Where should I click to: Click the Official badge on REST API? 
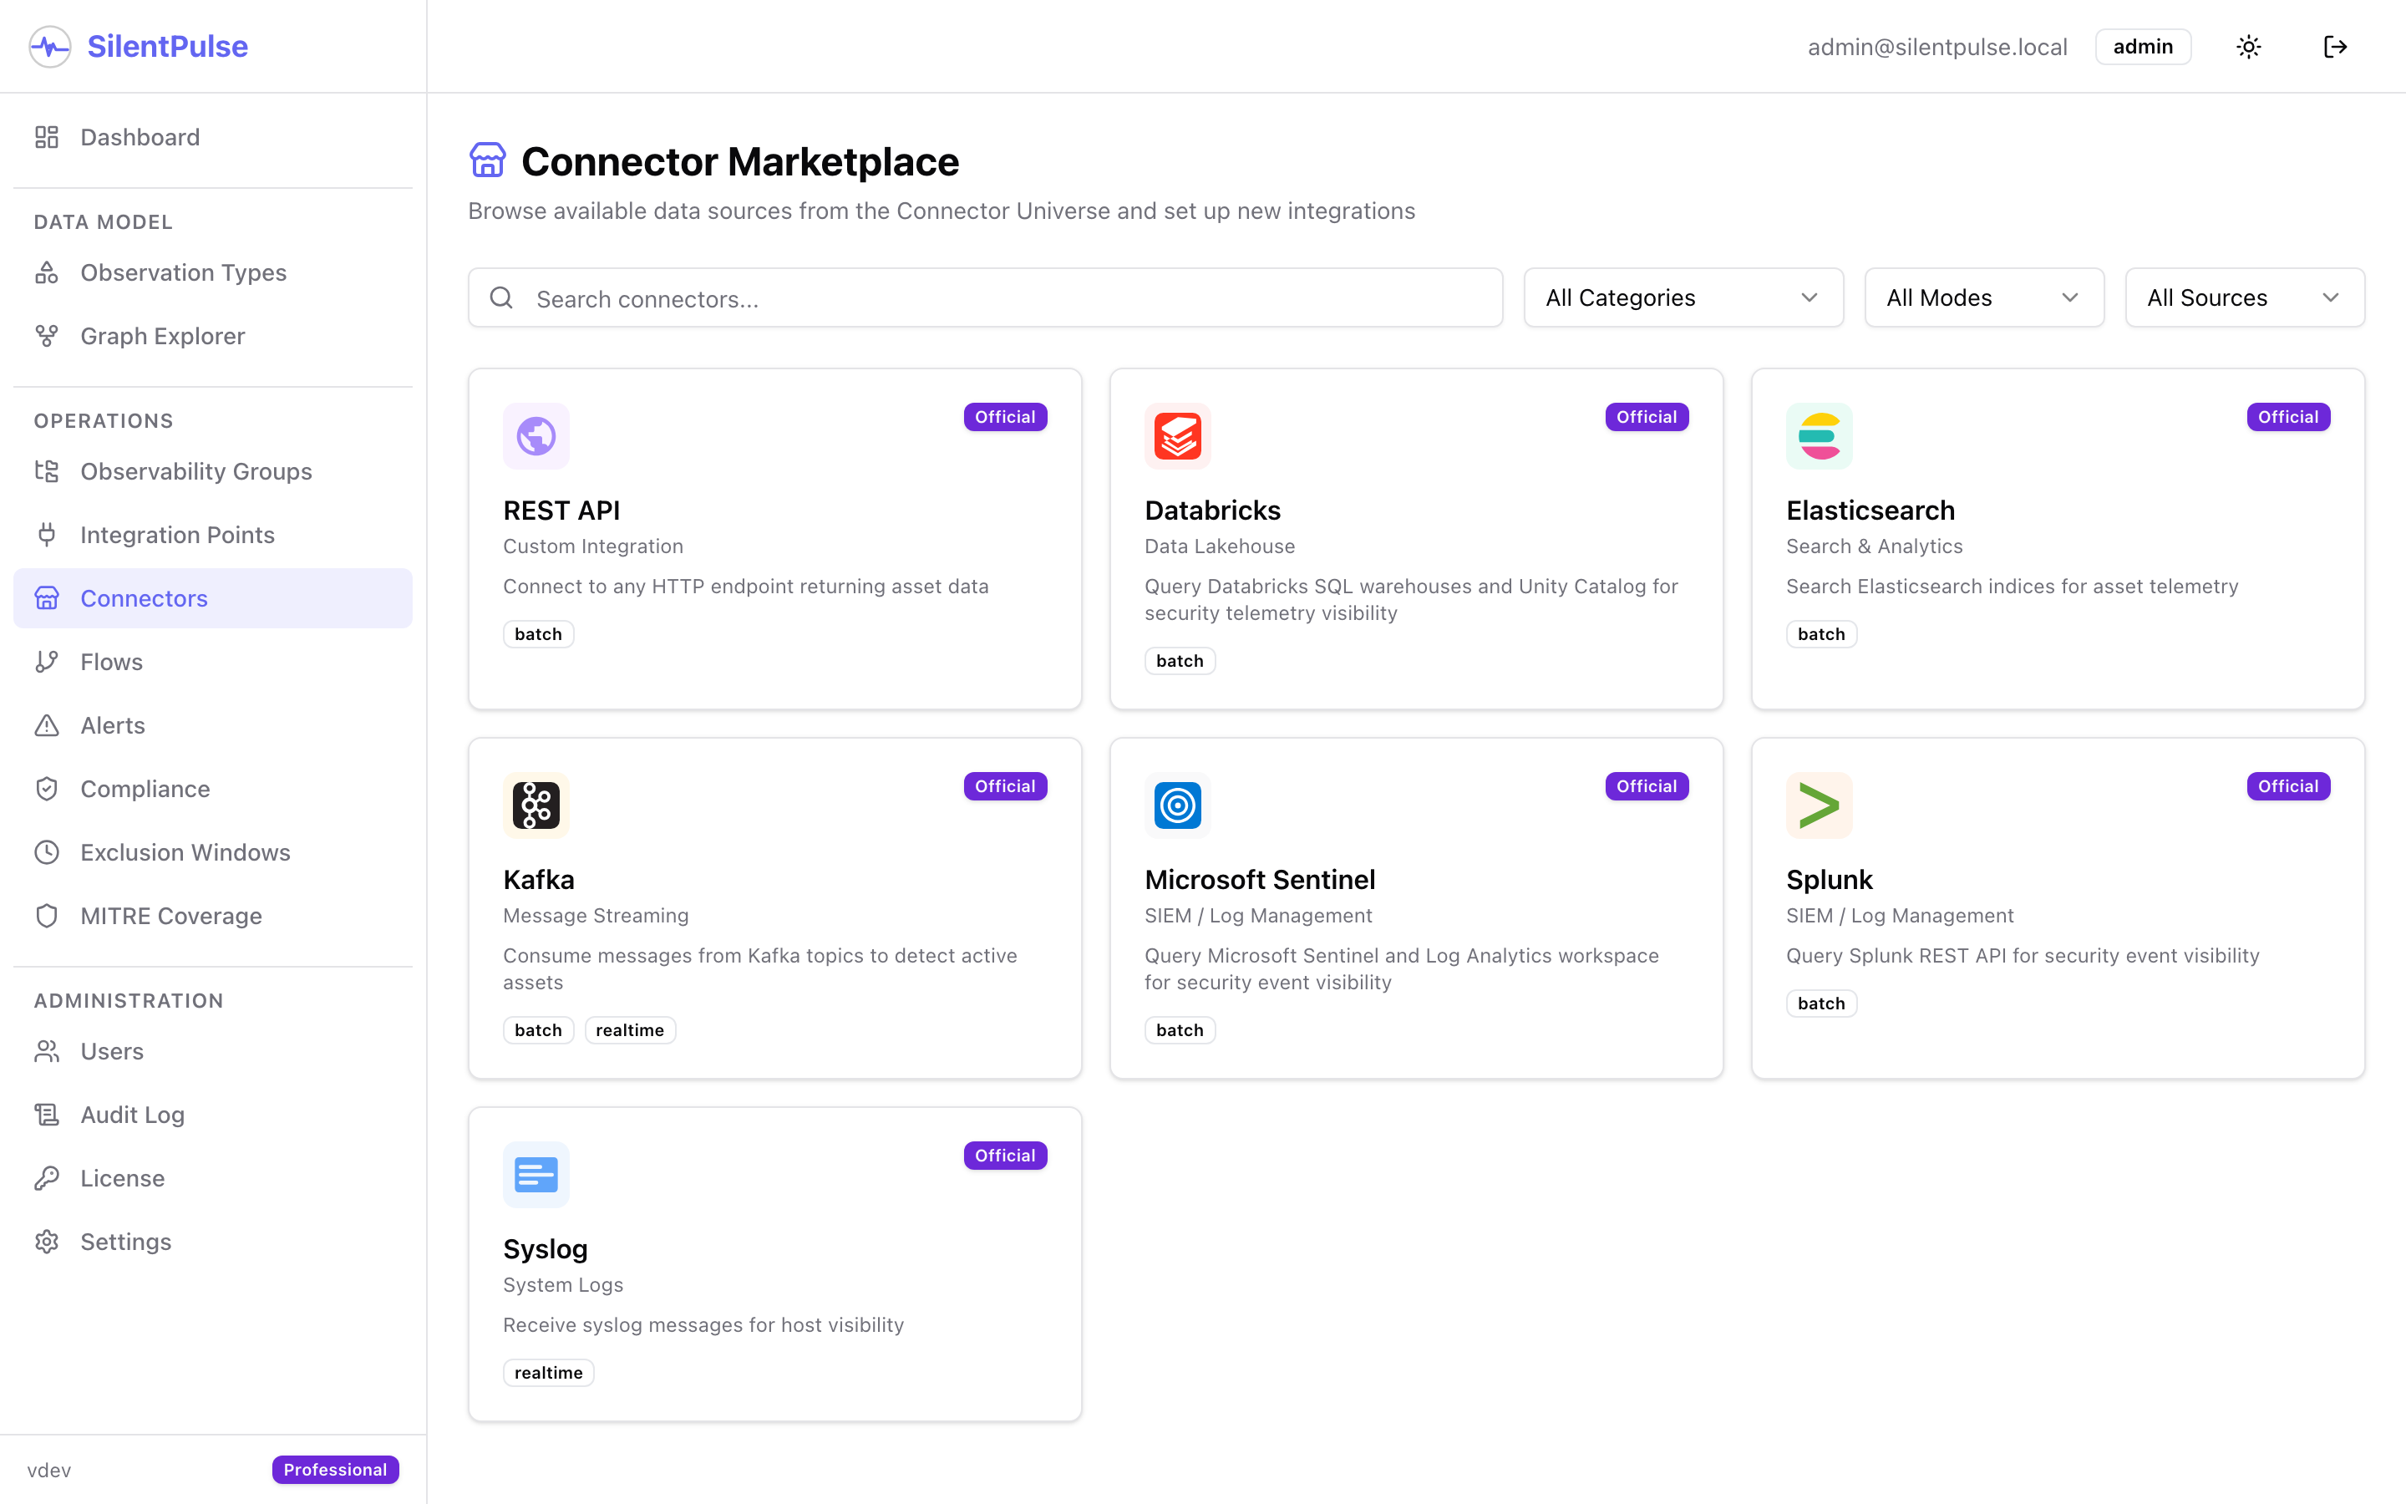point(1004,417)
